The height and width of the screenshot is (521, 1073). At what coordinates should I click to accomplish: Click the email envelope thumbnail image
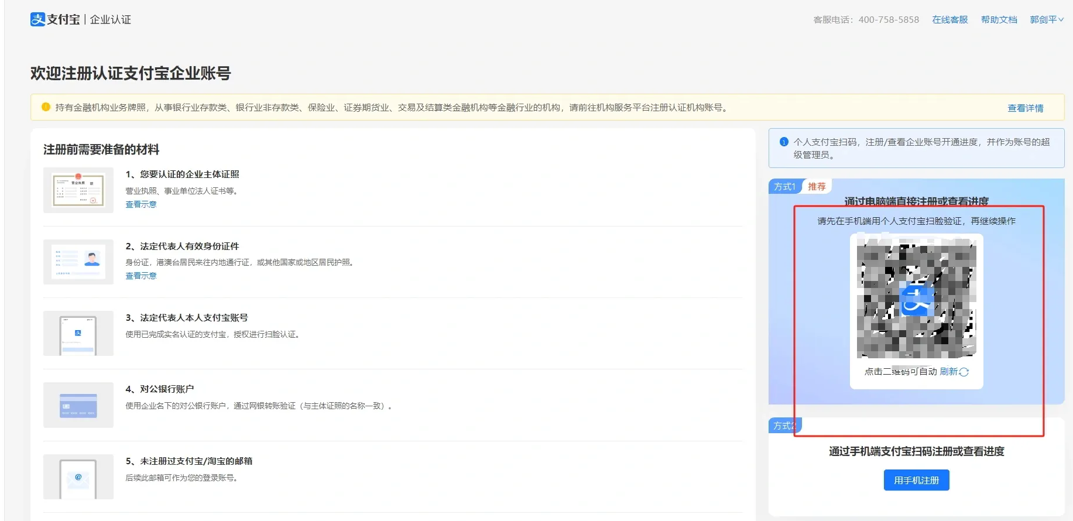coord(78,477)
